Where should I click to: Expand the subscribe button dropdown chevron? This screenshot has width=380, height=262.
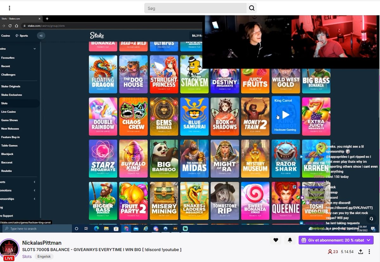[368, 240]
